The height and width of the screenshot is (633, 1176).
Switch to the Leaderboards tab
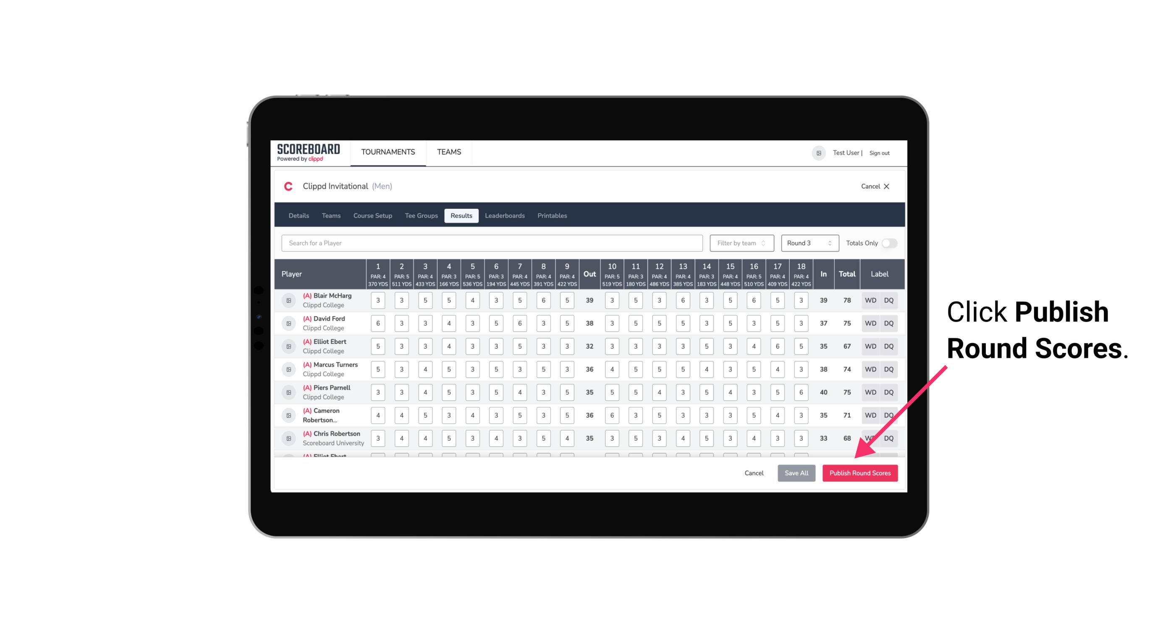[505, 215]
